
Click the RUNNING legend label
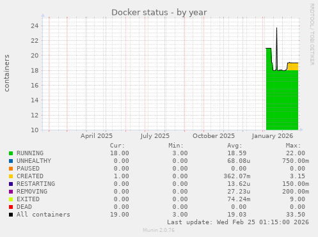pyautogui.click(x=30, y=153)
